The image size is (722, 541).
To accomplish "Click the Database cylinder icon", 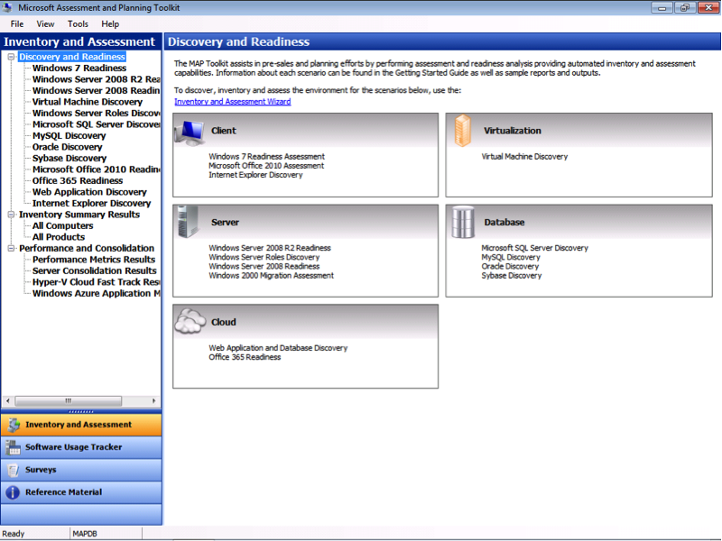I will 462,222.
